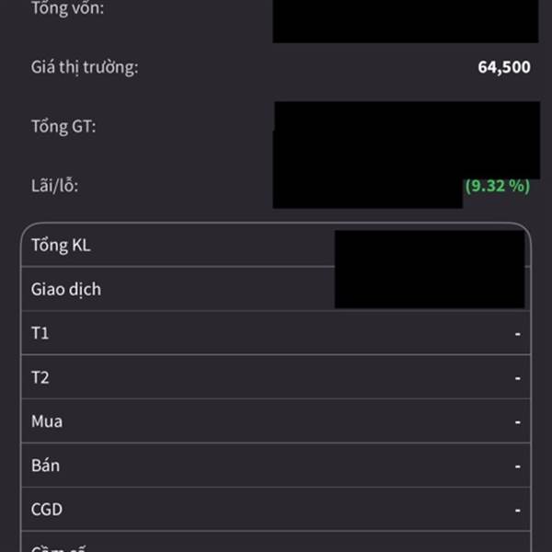Viewport: 552px width, 552px height.
Task: Select the Lãi/lỗ label
Action: (54, 186)
